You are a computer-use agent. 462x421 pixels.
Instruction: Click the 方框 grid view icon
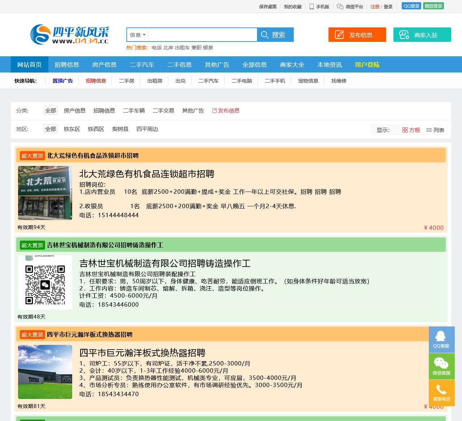point(405,130)
